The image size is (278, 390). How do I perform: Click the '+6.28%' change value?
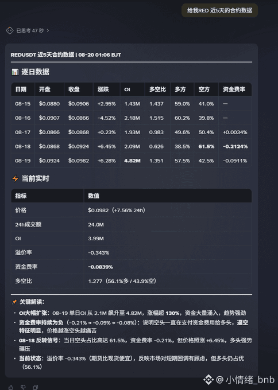click(x=107, y=161)
